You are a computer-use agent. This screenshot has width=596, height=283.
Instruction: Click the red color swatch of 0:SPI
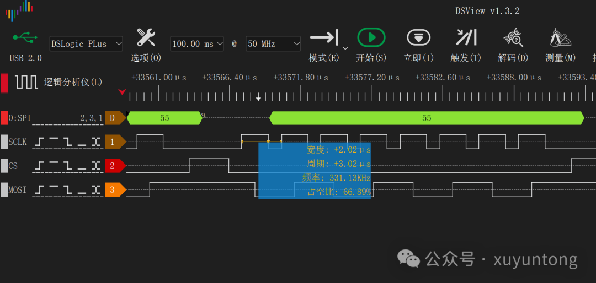pyautogui.click(x=4, y=118)
